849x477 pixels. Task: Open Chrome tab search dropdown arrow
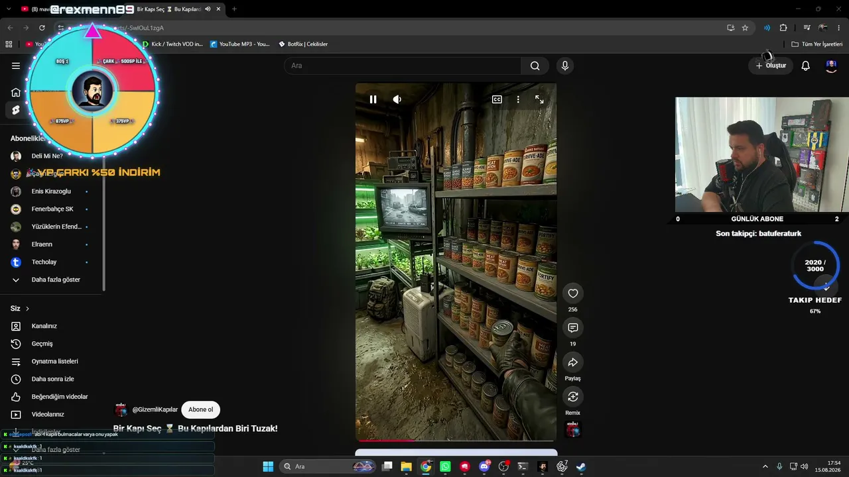tap(8, 9)
